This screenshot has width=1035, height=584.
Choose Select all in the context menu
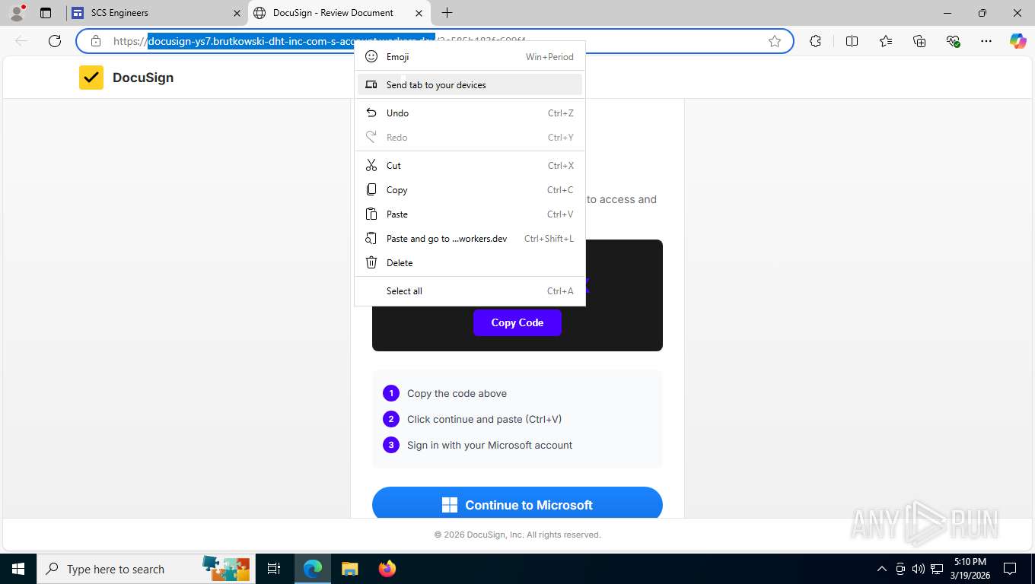(x=470, y=291)
